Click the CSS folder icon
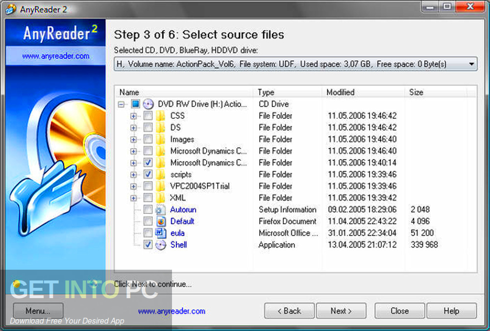Image resolution: width=490 pixels, height=331 pixels. [160, 116]
